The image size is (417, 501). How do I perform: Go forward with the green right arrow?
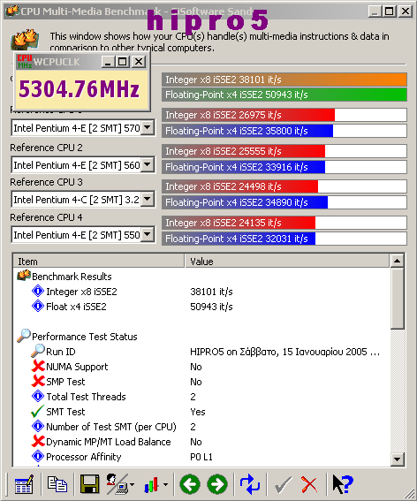pyautogui.click(x=217, y=485)
